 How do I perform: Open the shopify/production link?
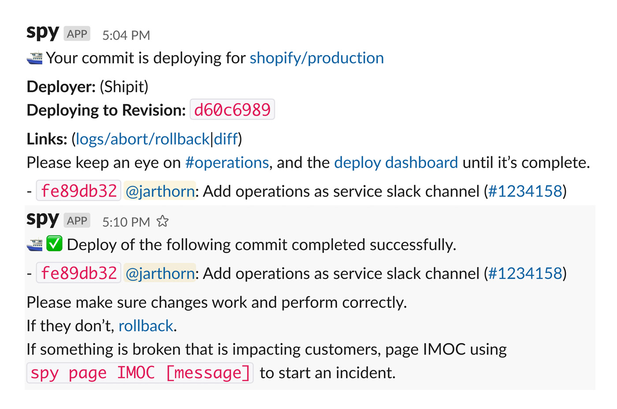coord(316,58)
